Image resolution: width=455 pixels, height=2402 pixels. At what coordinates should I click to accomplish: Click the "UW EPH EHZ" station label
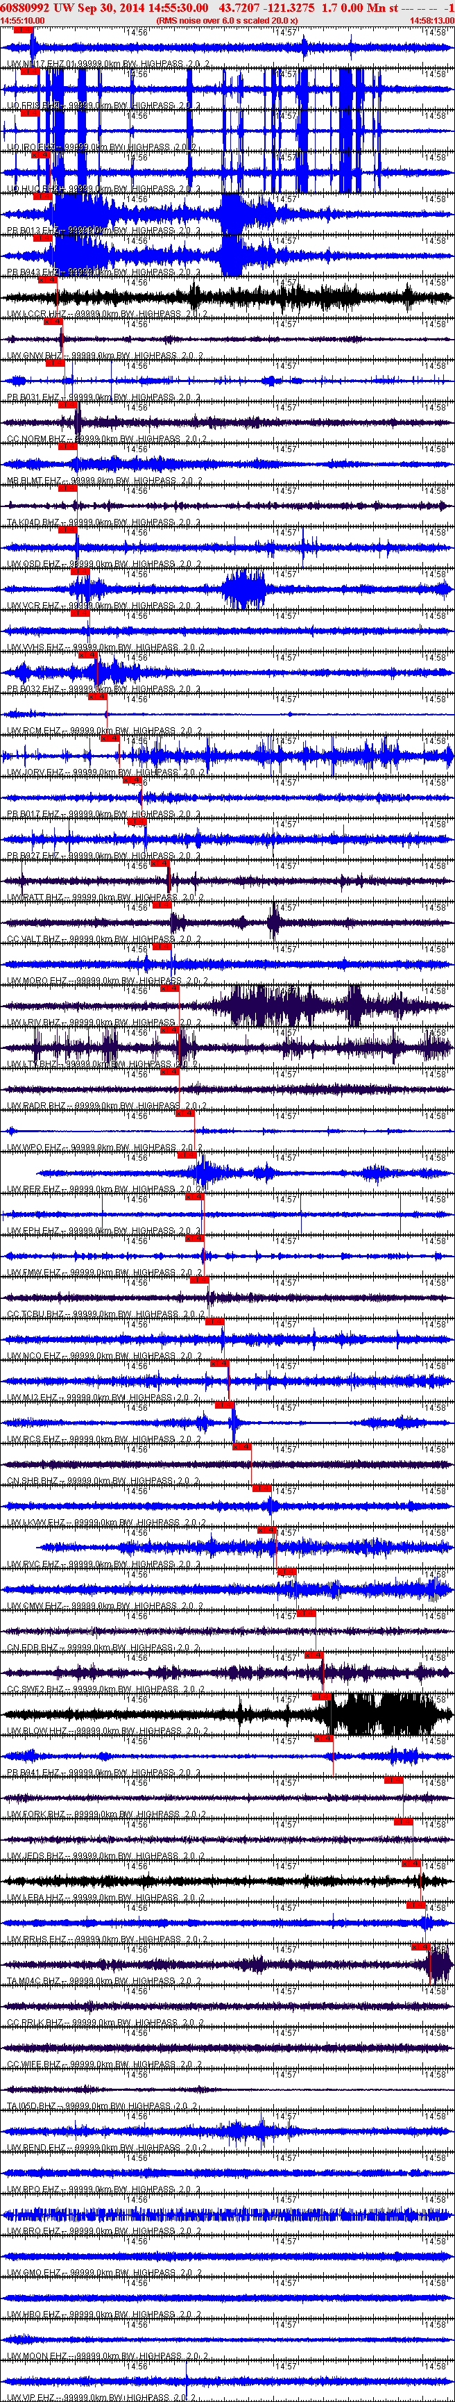click(x=35, y=1232)
